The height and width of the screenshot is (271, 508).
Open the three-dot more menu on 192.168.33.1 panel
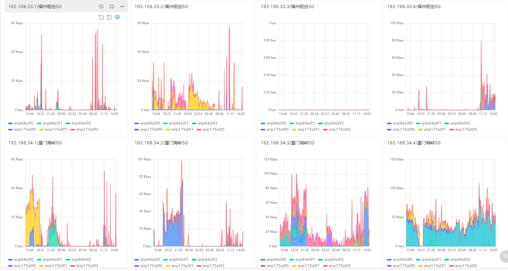(x=122, y=6)
